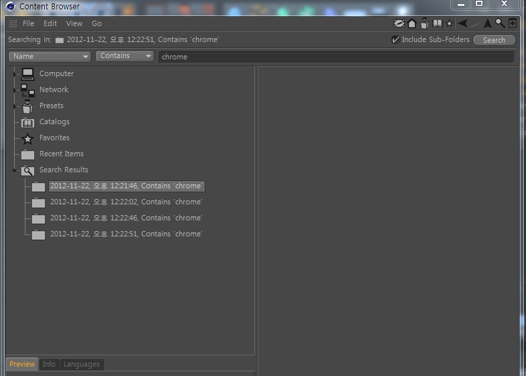Maximize the Content Browser window

[x=479, y=4]
